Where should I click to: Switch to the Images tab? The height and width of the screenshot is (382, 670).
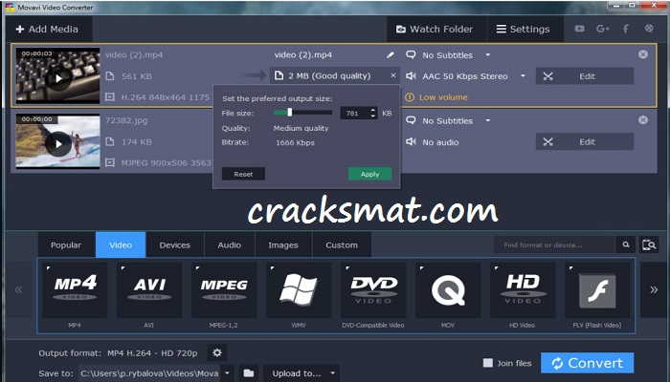click(283, 245)
